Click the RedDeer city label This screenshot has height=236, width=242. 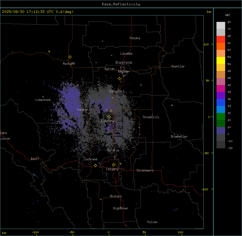pyautogui.click(x=124, y=71)
